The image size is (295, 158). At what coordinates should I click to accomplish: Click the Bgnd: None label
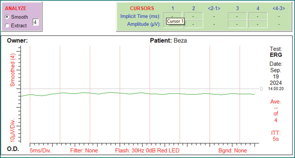point(233,151)
